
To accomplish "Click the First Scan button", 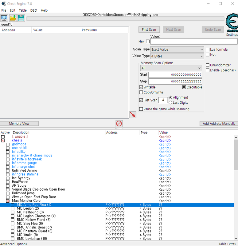I will pyautogui.click(x=149, y=30).
